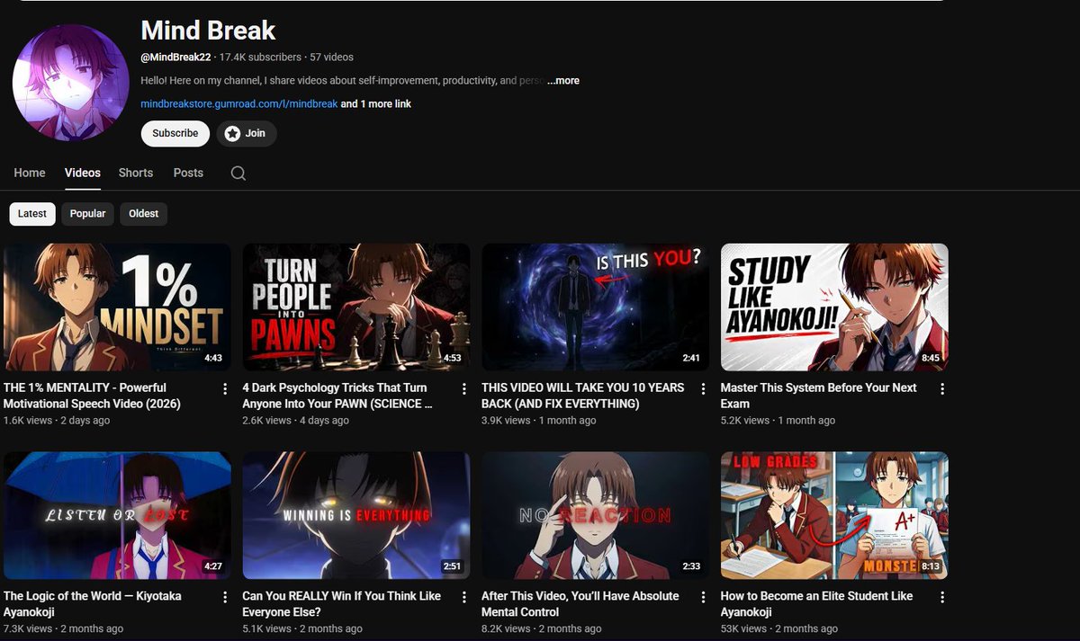This screenshot has width=1080, height=641.
Task: Play the STUDY LIKE AYANOKOJI thumbnail
Action: pyautogui.click(x=834, y=307)
